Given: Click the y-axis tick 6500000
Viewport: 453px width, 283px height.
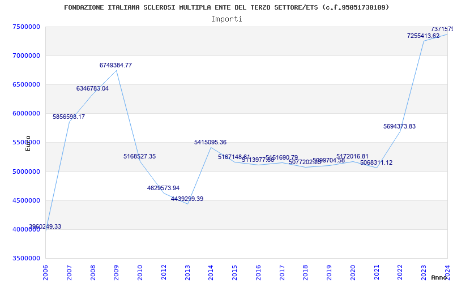Looking at the screenshot, I should click(x=26, y=84).
